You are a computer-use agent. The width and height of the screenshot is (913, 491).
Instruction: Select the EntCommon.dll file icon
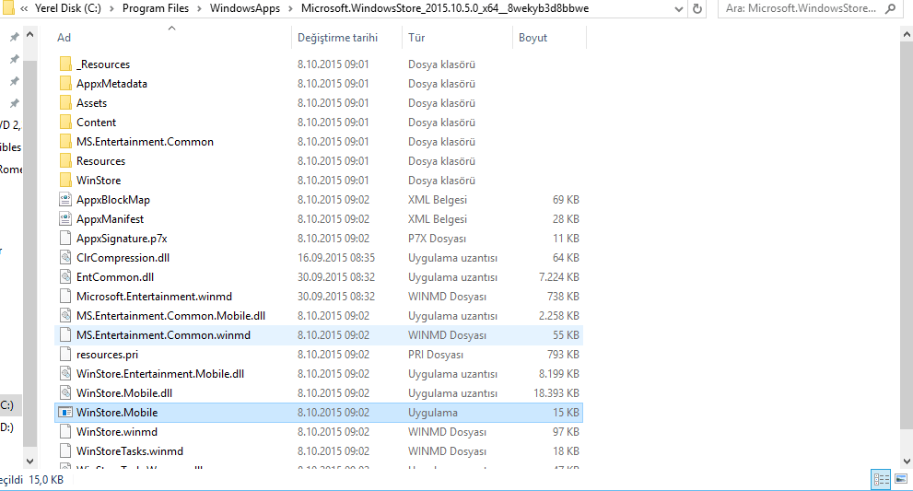tap(65, 276)
